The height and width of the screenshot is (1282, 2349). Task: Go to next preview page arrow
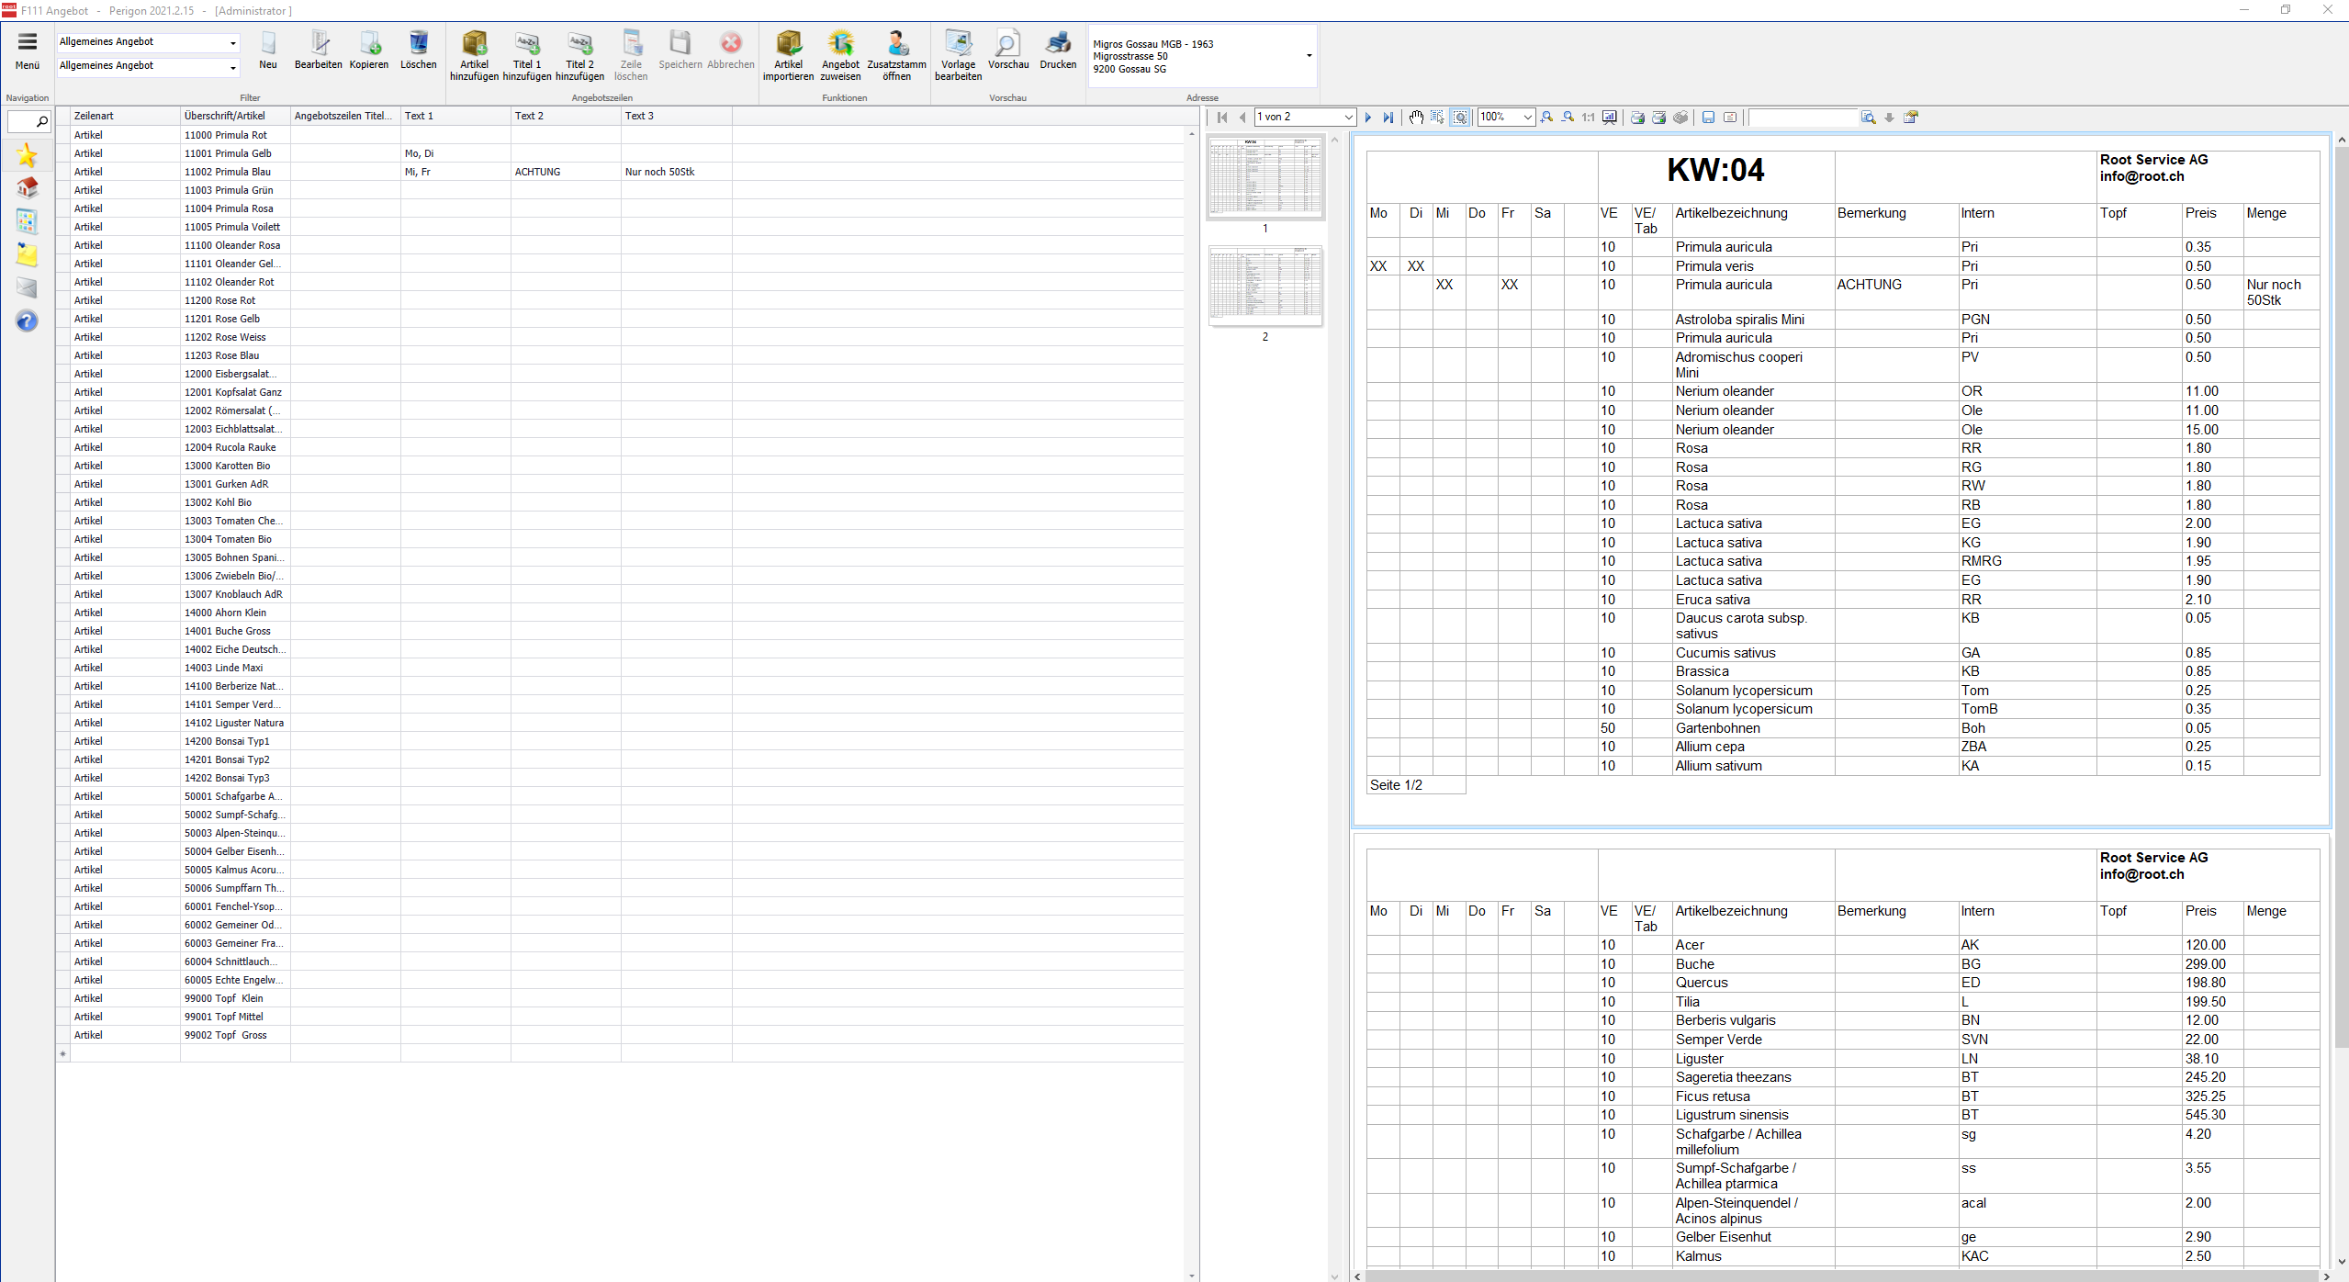tap(1368, 118)
